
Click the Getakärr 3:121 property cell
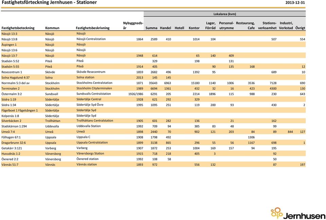pyautogui.click(x=12, y=148)
